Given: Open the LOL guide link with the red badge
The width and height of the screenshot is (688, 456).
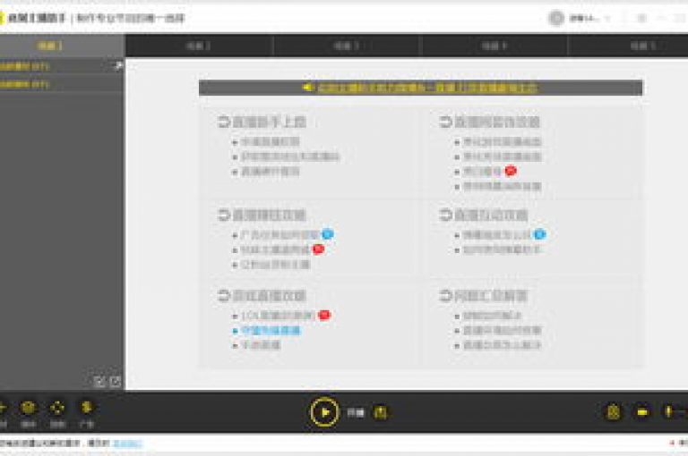Looking at the screenshot, I should tap(278, 316).
